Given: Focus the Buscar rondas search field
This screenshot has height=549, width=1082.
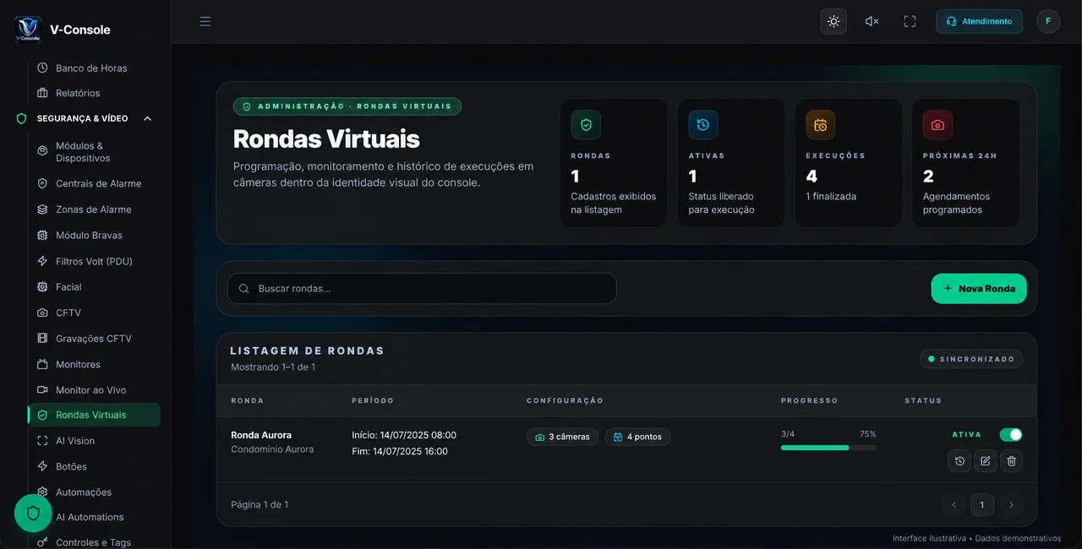Looking at the screenshot, I should (x=422, y=288).
